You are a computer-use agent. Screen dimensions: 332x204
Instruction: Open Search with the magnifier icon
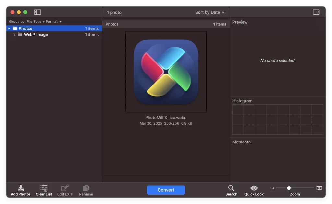pyautogui.click(x=231, y=188)
